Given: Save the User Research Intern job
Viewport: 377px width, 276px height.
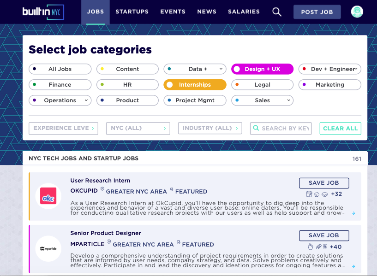Looking at the screenshot, I should 323,183.
